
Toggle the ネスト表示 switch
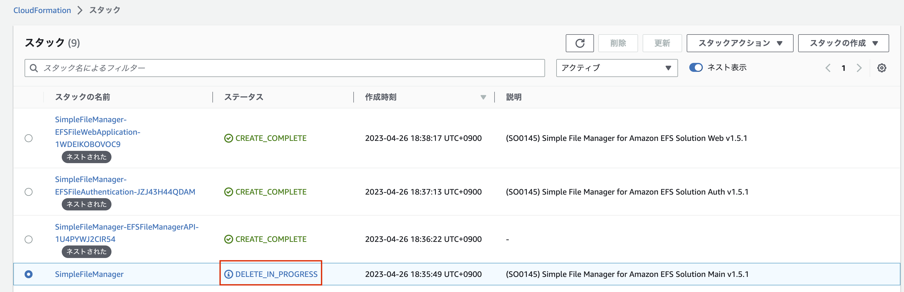(x=695, y=68)
